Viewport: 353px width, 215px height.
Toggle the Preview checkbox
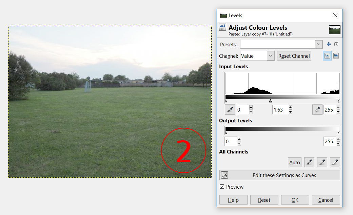(222, 187)
